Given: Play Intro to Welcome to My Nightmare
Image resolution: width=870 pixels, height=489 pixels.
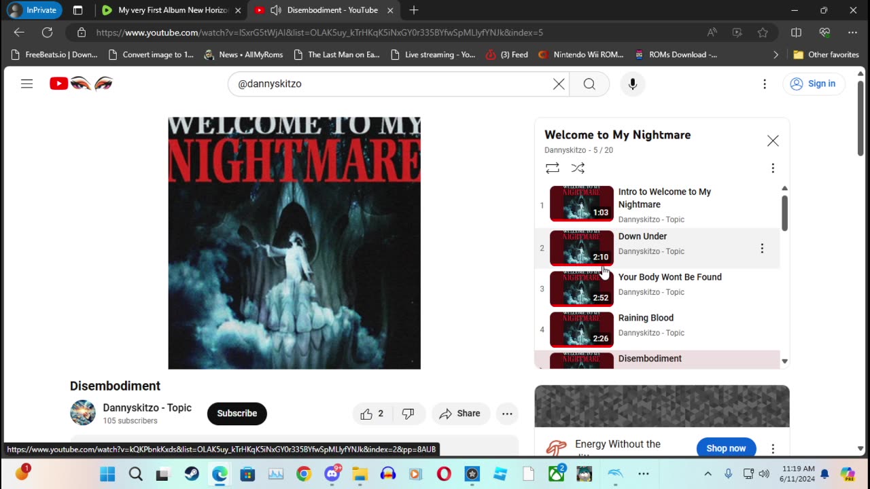Looking at the screenshot, I should click(665, 198).
